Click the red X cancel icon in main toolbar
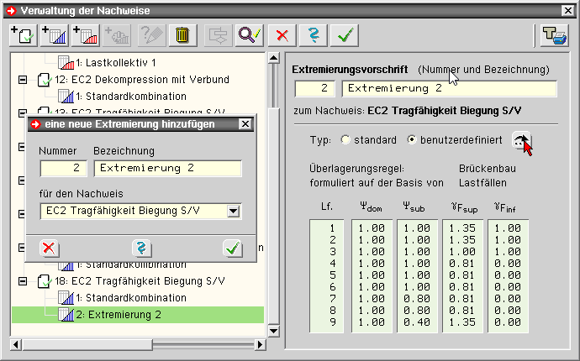This screenshot has width=580, height=361. [x=283, y=35]
